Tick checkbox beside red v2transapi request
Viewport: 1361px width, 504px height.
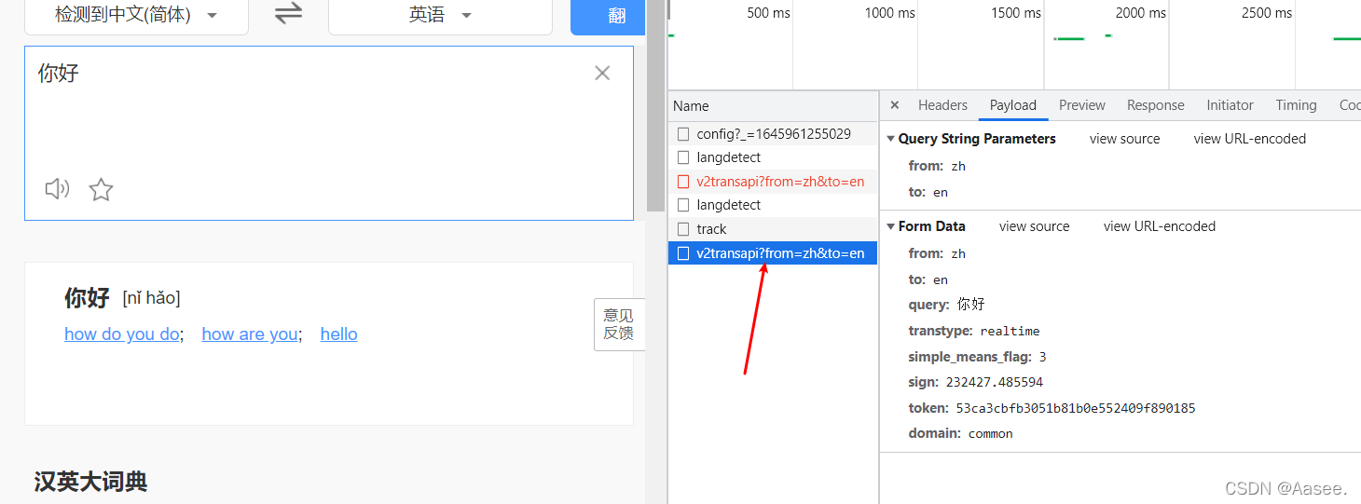(x=683, y=182)
